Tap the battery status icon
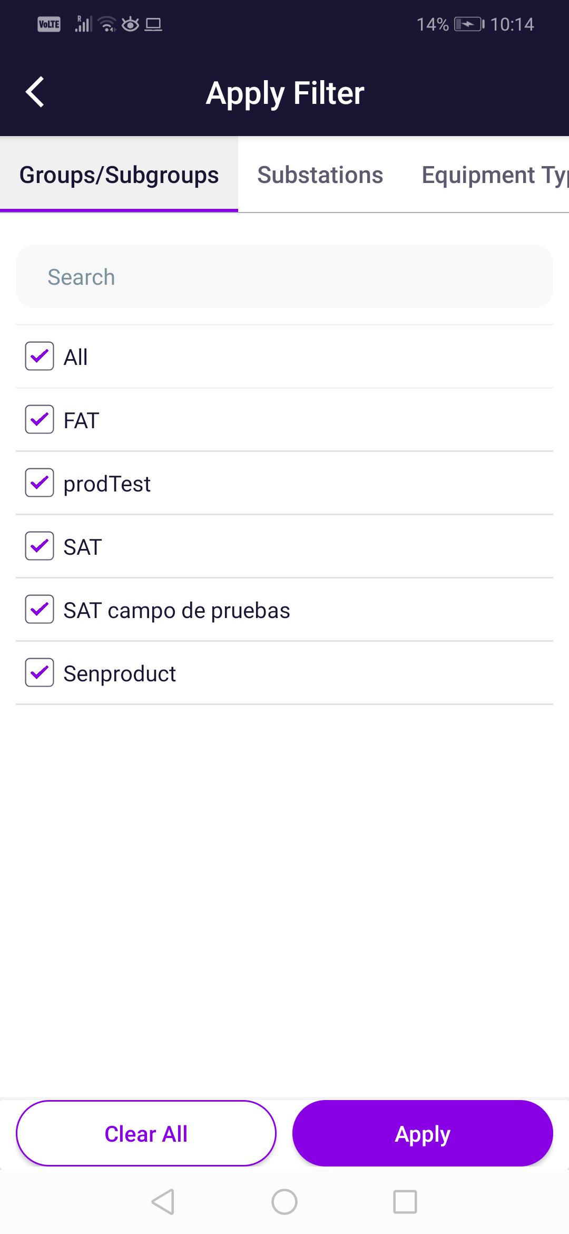This screenshot has width=569, height=1234. coord(469,24)
